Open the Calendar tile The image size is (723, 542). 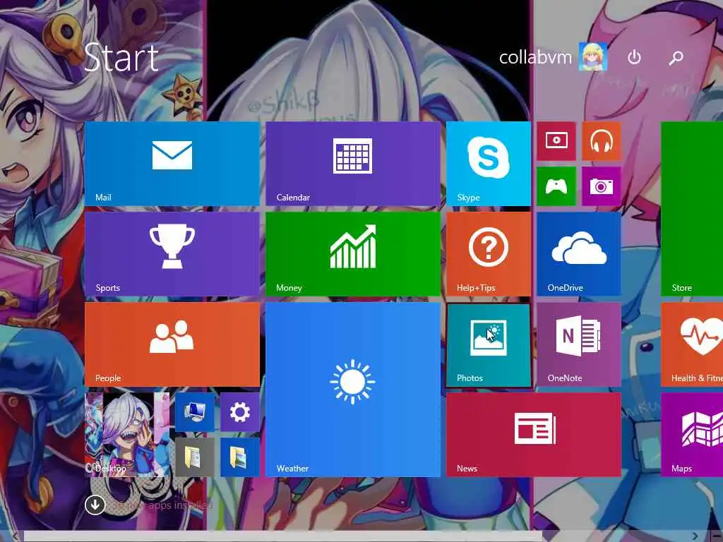tap(353, 164)
